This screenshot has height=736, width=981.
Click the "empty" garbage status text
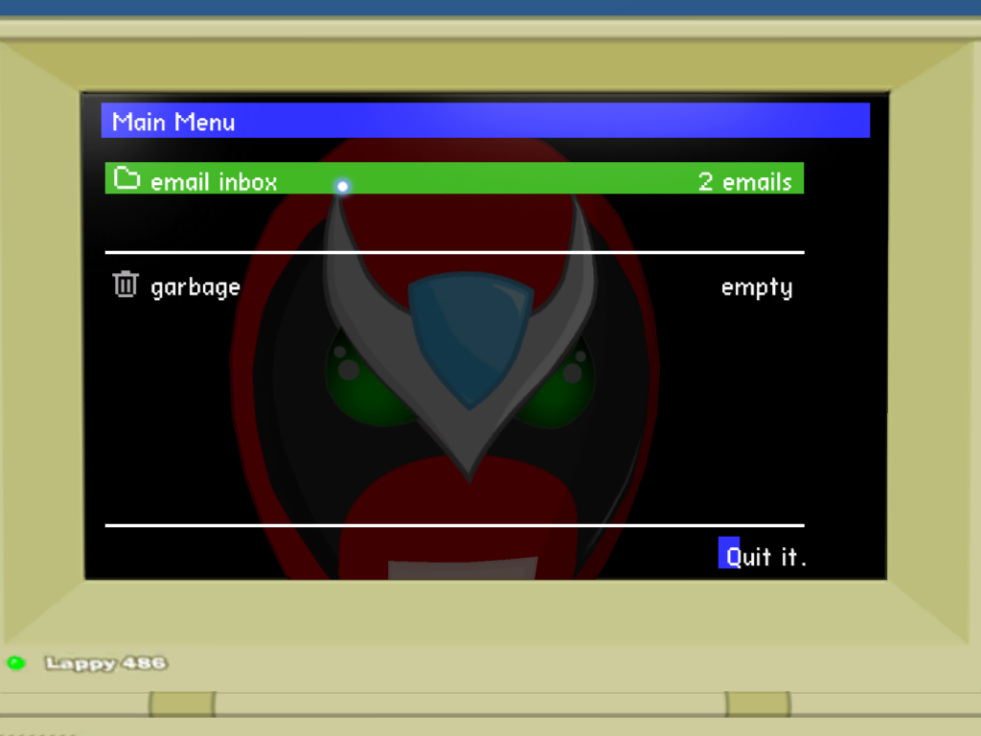pyautogui.click(x=756, y=287)
